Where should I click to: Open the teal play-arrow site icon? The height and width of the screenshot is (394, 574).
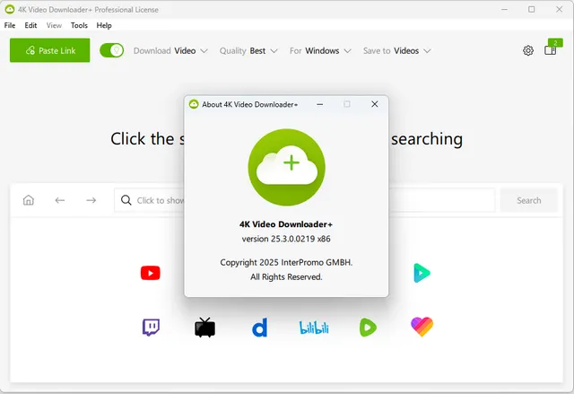[422, 273]
